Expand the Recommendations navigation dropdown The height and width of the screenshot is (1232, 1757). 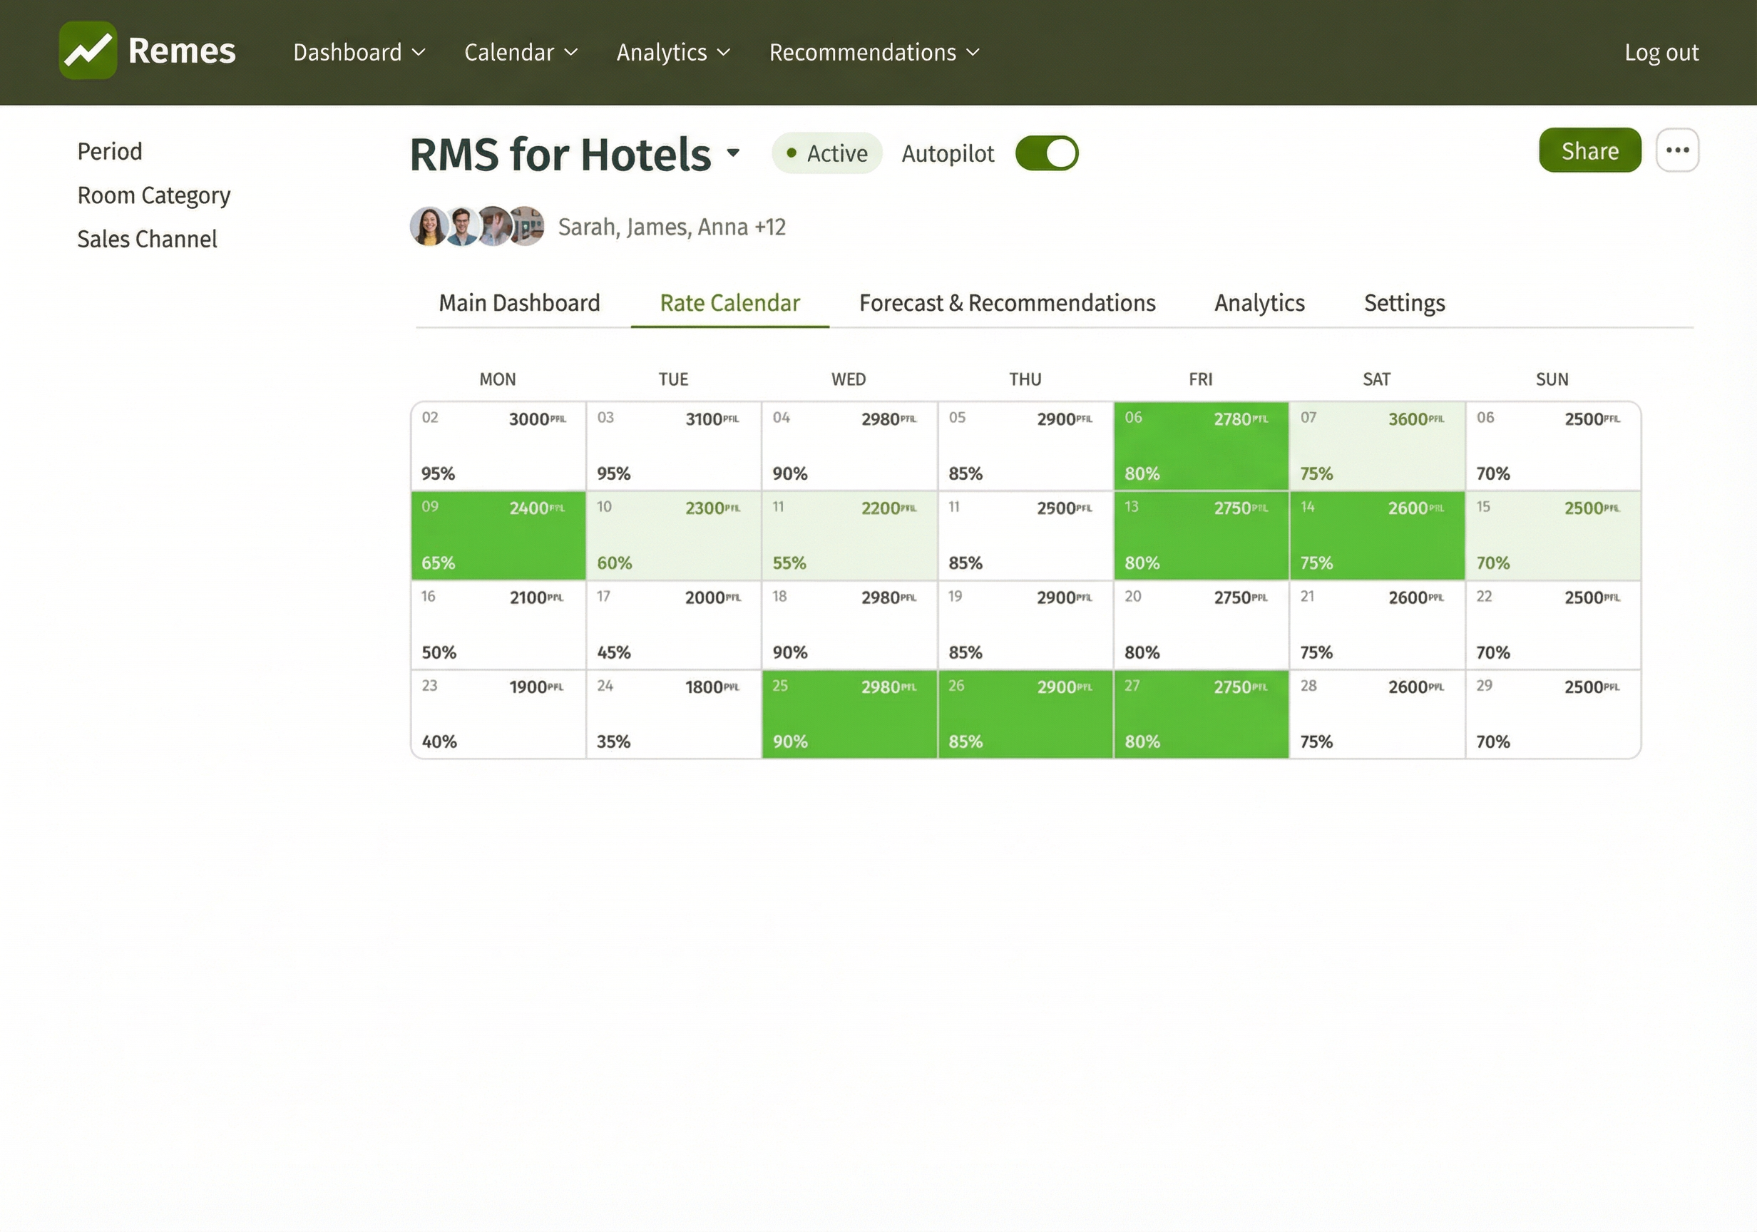(x=873, y=52)
